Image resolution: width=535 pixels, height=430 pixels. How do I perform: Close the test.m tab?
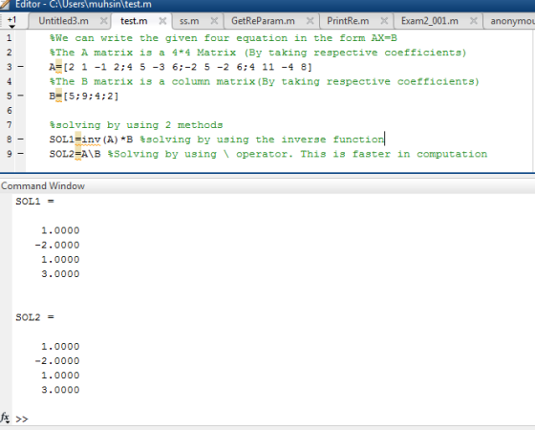(x=162, y=21)
